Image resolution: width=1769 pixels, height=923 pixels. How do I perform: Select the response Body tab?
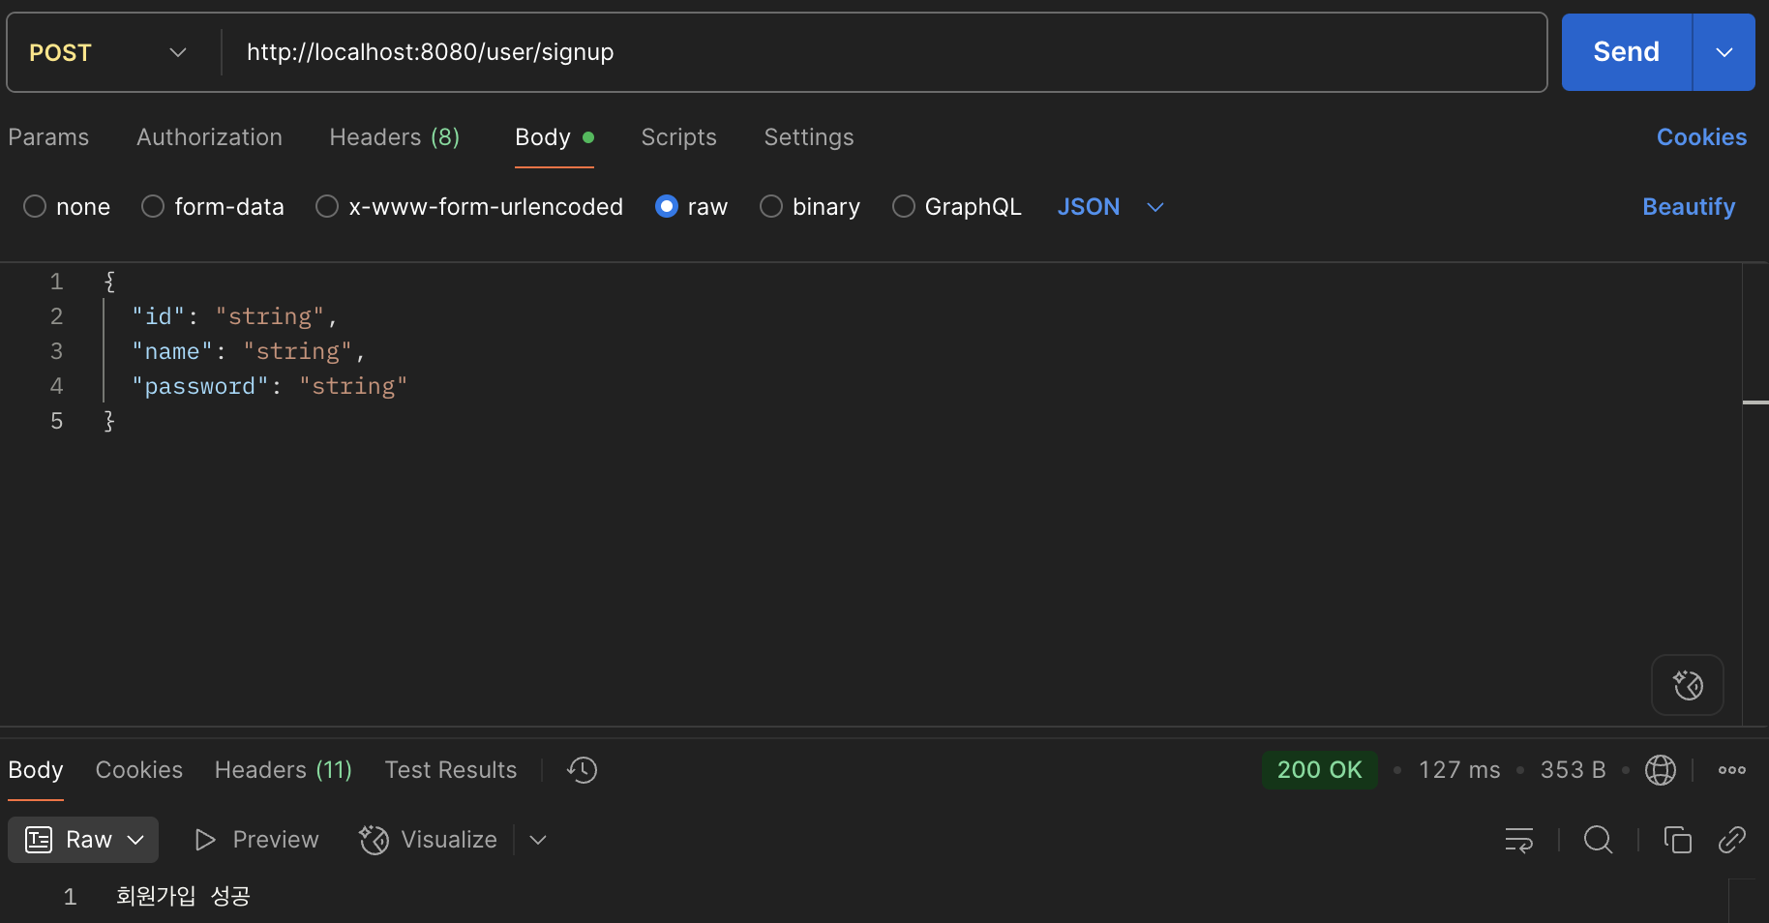(x=36, y=770)
